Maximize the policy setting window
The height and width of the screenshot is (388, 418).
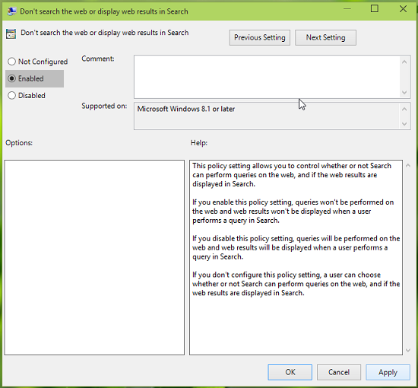[375, 9]
